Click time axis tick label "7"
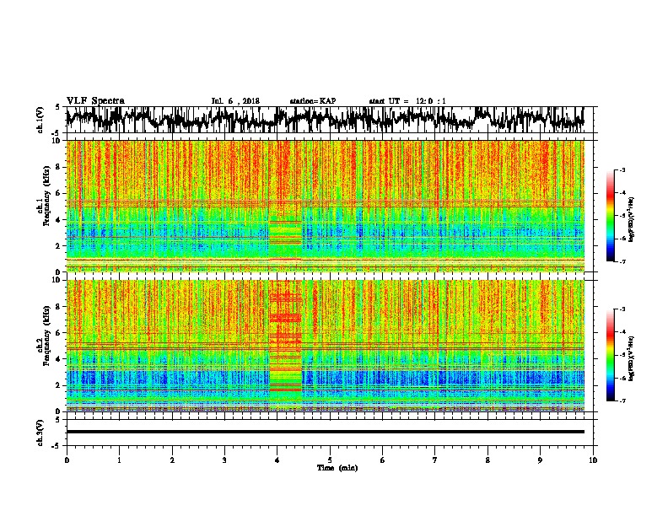Viewport: 668px width, 516px height. 435,460
